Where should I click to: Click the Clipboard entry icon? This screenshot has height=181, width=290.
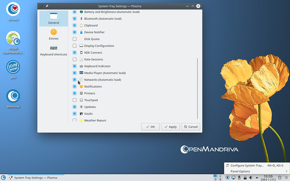(x=81, y=25)
